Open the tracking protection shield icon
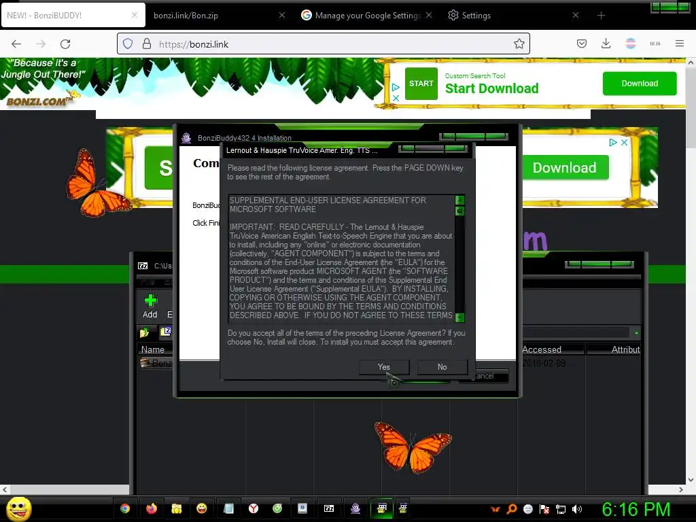 pos(128,44)
